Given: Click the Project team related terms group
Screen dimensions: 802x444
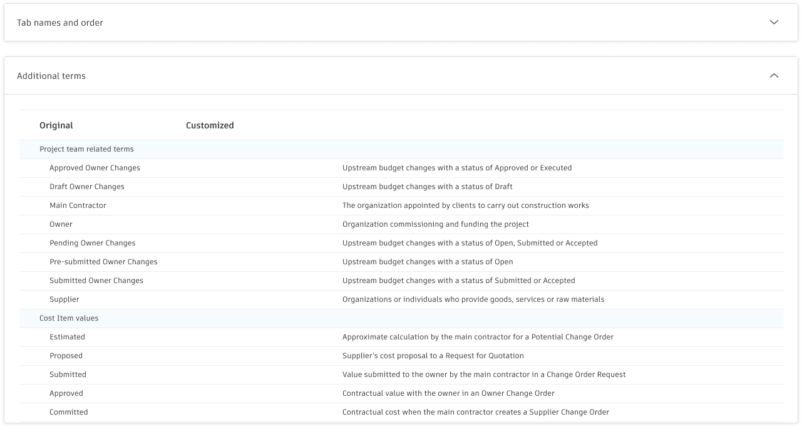Looking at the screenshot, I should (x=86, y=149).
